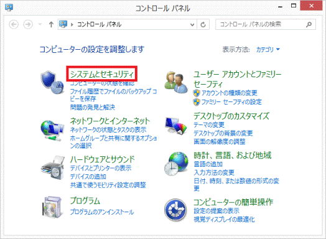
Task: Click 入力方法の変更 link
Action: pyautogui.click(x=214, y=172)
